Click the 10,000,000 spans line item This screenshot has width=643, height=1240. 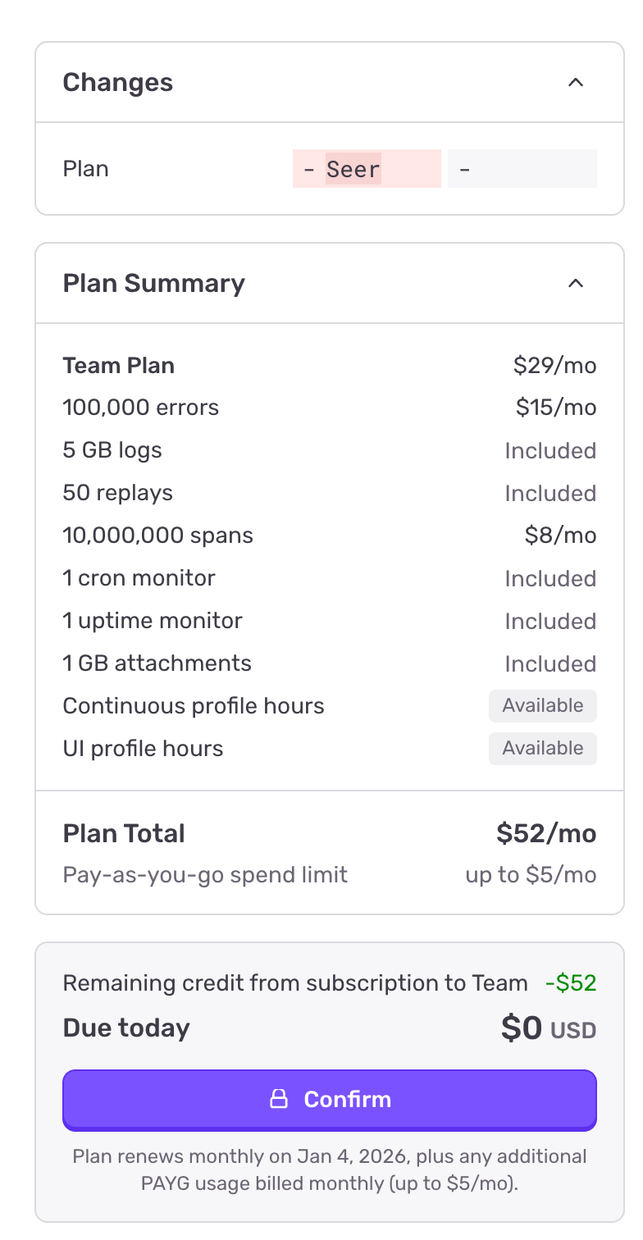(158, 536)
